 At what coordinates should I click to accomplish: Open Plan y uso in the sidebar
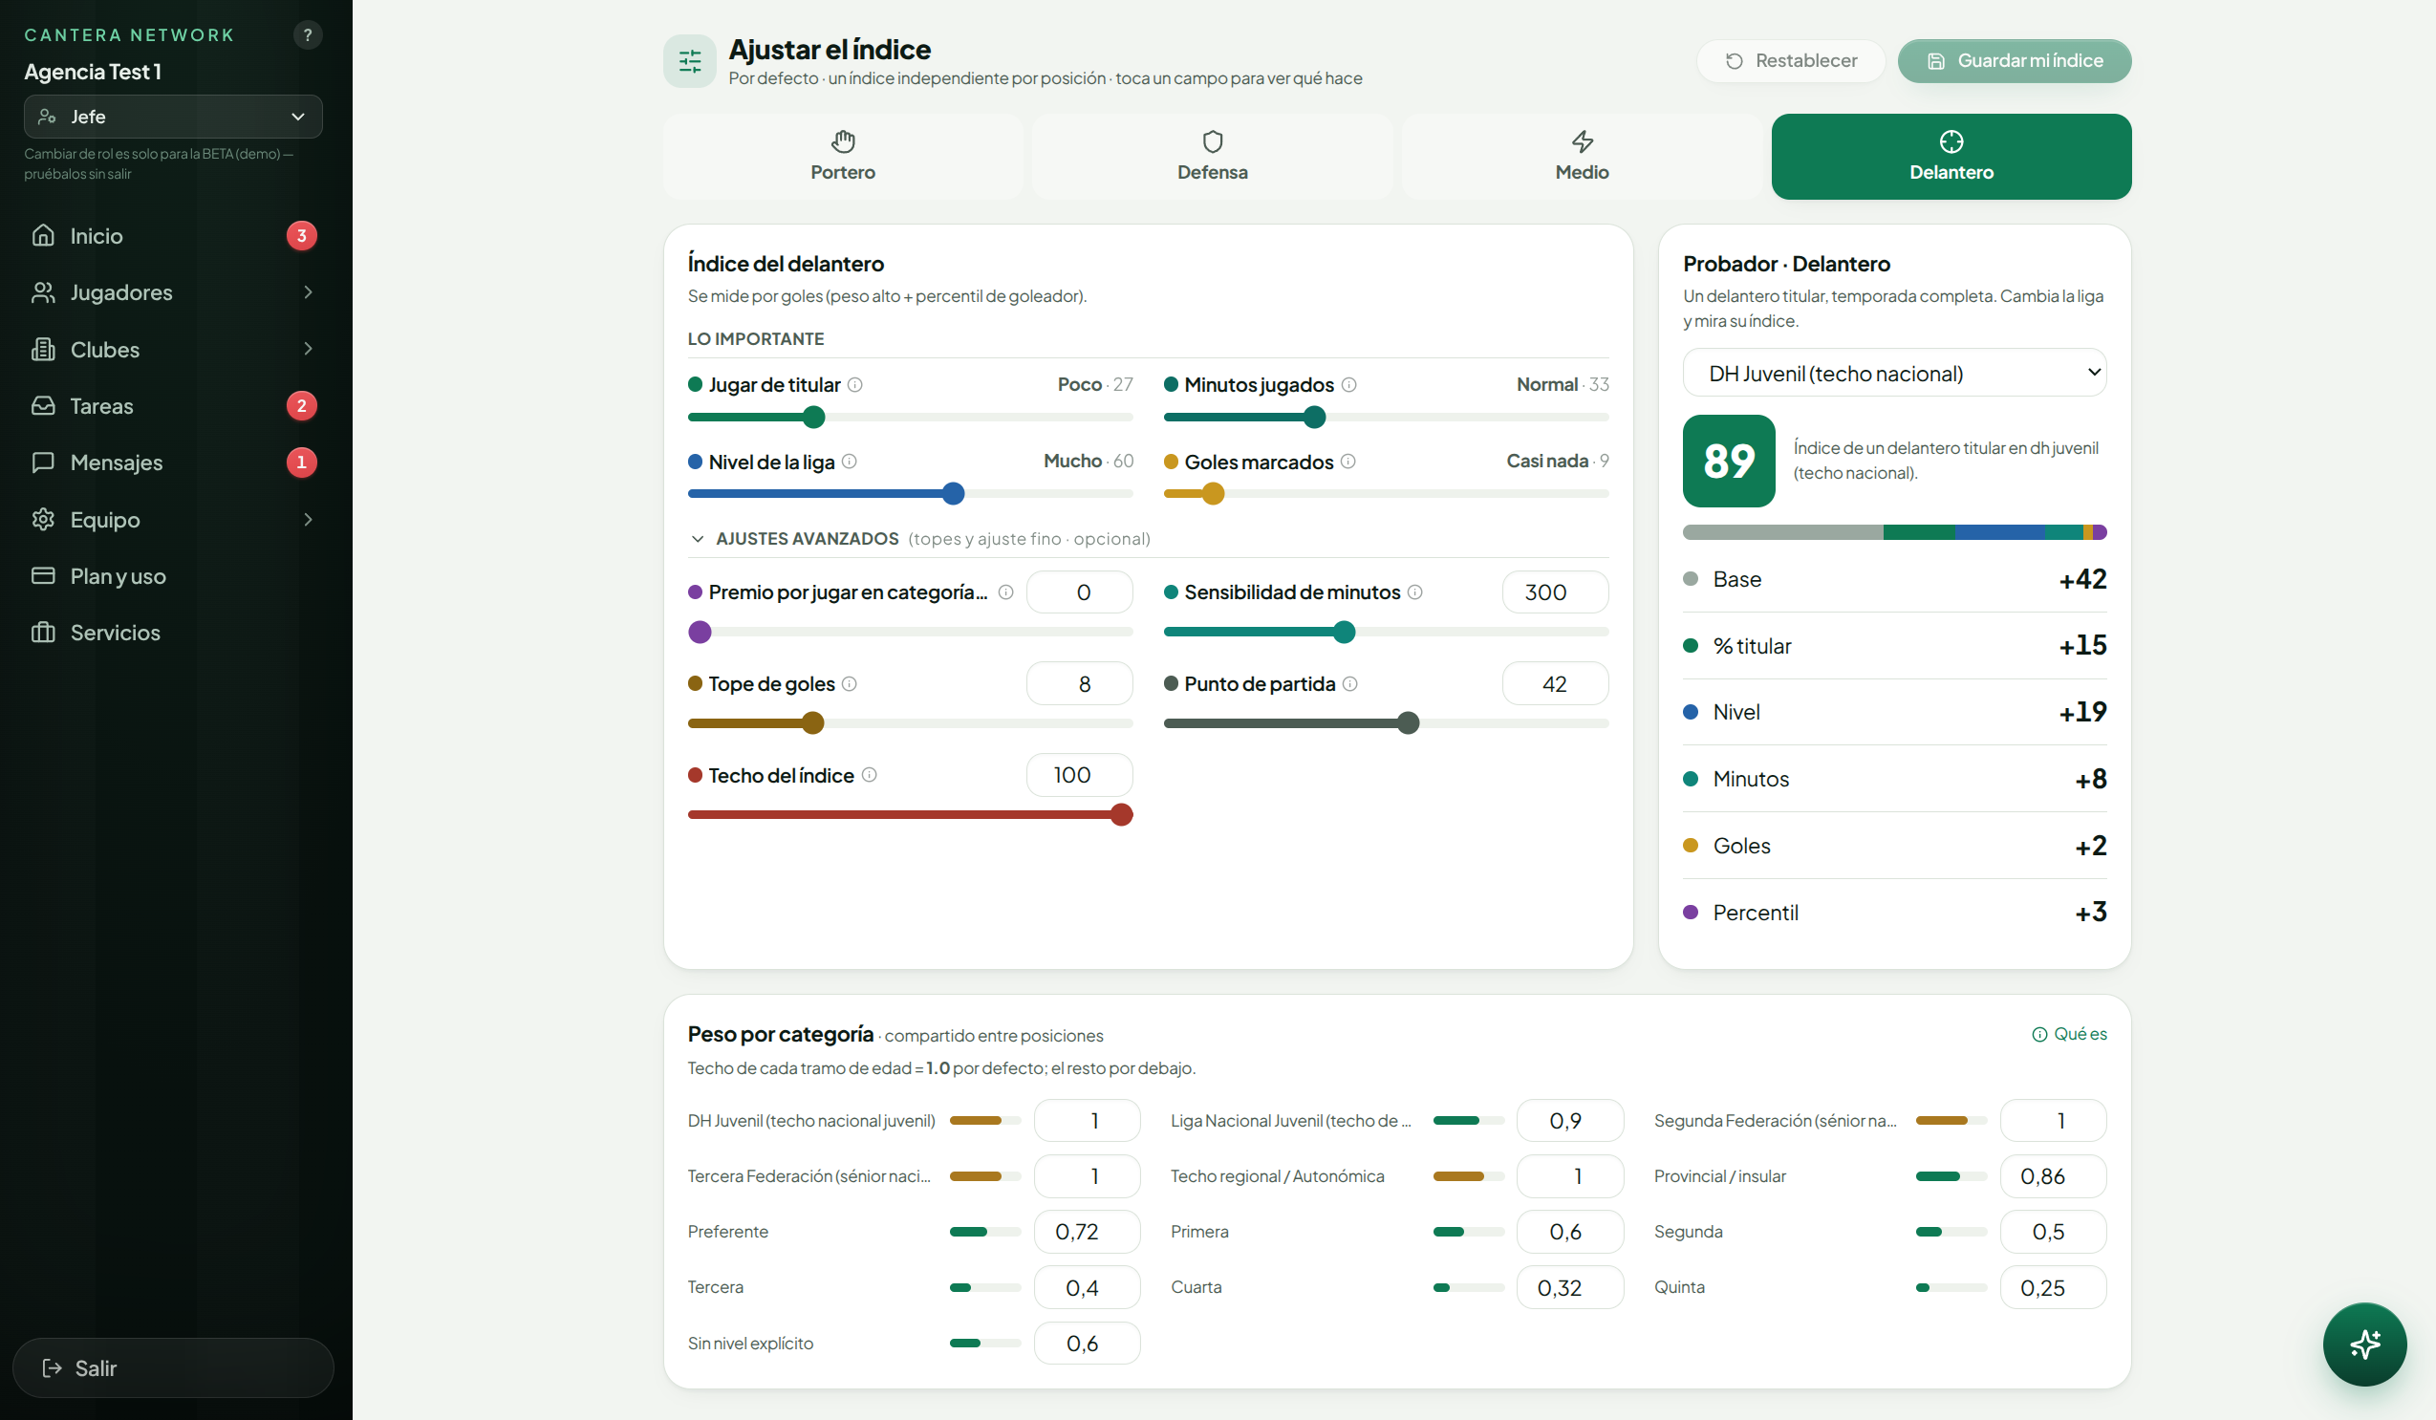pyautogui.click(x=173, y=575)
